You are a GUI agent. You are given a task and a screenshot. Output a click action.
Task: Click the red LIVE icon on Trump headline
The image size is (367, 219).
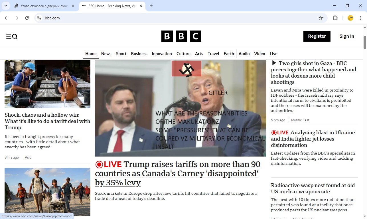[x=99, y=165]
